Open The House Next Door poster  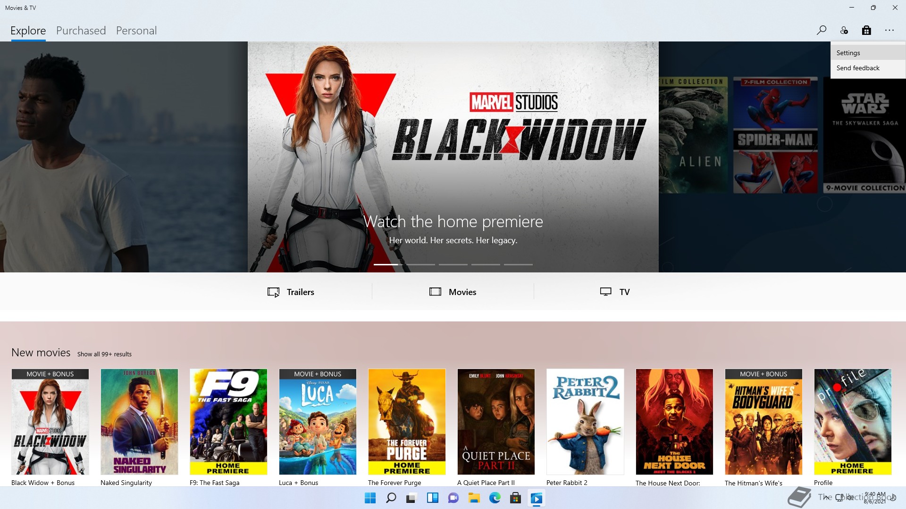tap(674, 422)
